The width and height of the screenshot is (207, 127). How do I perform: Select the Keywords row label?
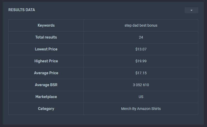(46, 25)
